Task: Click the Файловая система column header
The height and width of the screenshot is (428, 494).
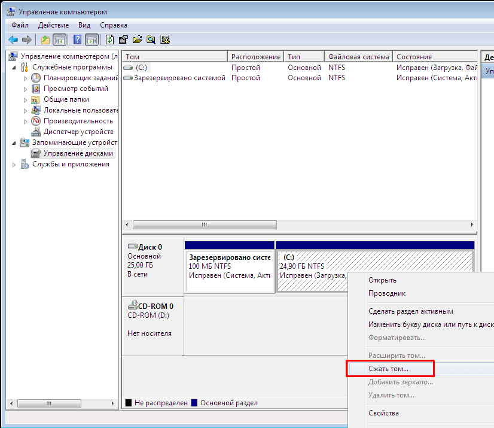Action: click(358, 57)
